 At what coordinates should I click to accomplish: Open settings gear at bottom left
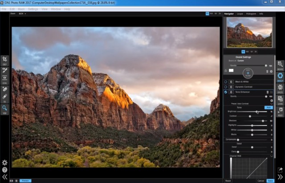(4, 163)
